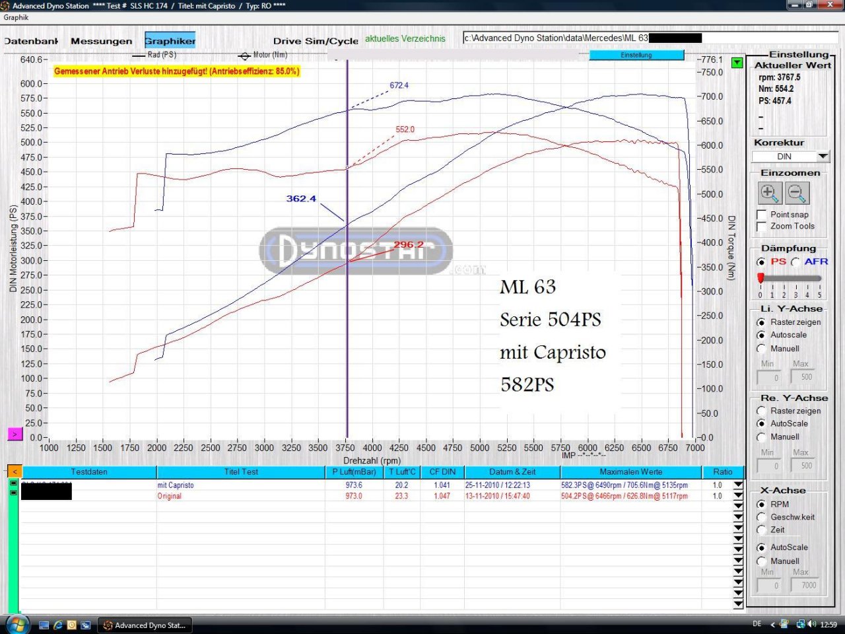Viewport: 845px width, 634px height.
Task: Open the Drive Sim/Cycle tab
Action: (x=316, y=41)
